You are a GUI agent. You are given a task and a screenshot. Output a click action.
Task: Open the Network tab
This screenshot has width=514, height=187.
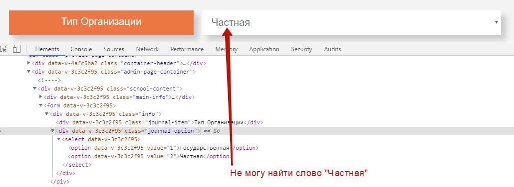tap(147, 49)
